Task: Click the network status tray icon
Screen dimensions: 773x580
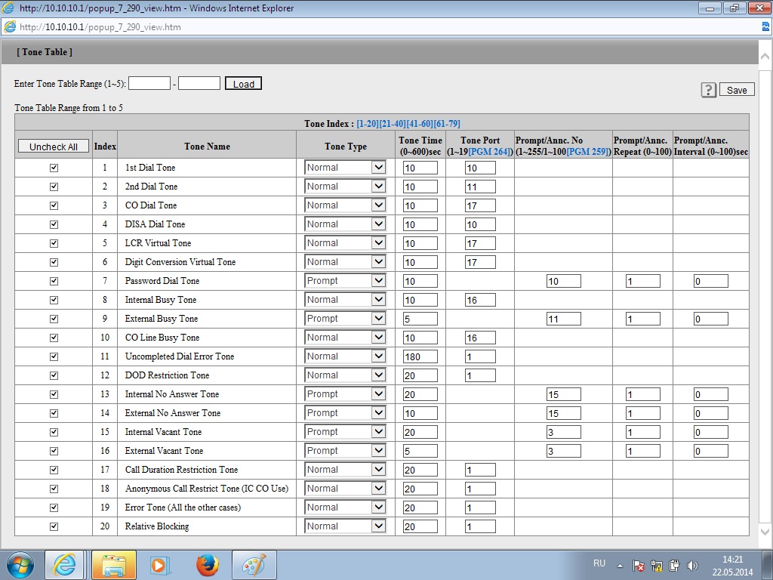Action: click(x=656, y=565)
